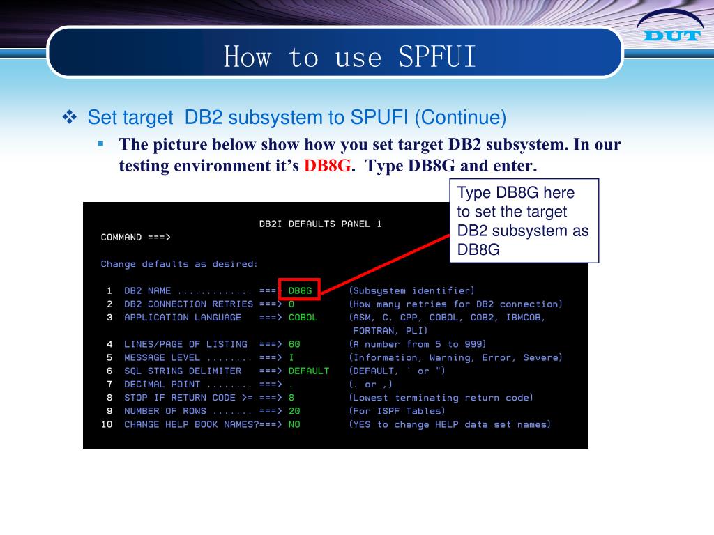
Task: Click the red 'DB8G' word in description
Action: point(328,166)
